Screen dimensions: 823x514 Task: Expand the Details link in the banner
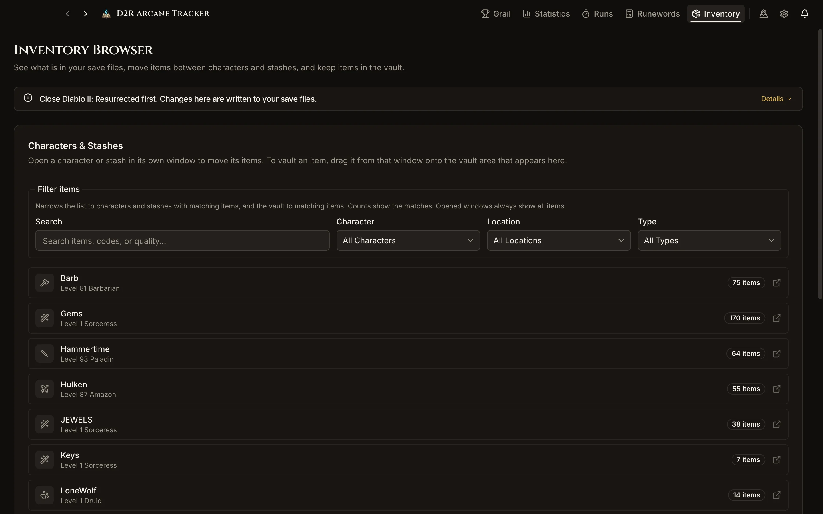click(x=776, y=99)
